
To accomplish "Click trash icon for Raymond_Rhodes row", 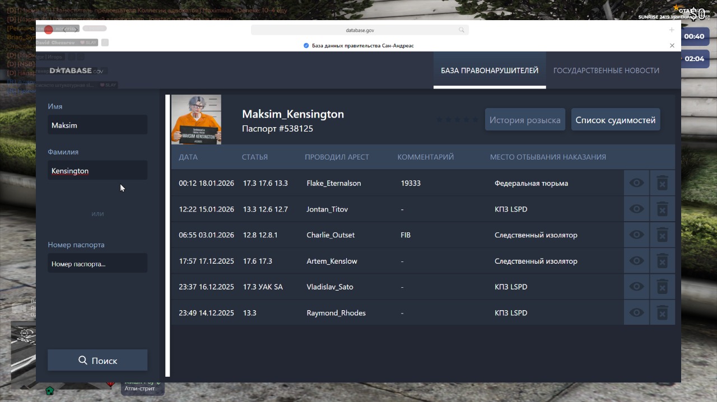I will click(662, 312).
